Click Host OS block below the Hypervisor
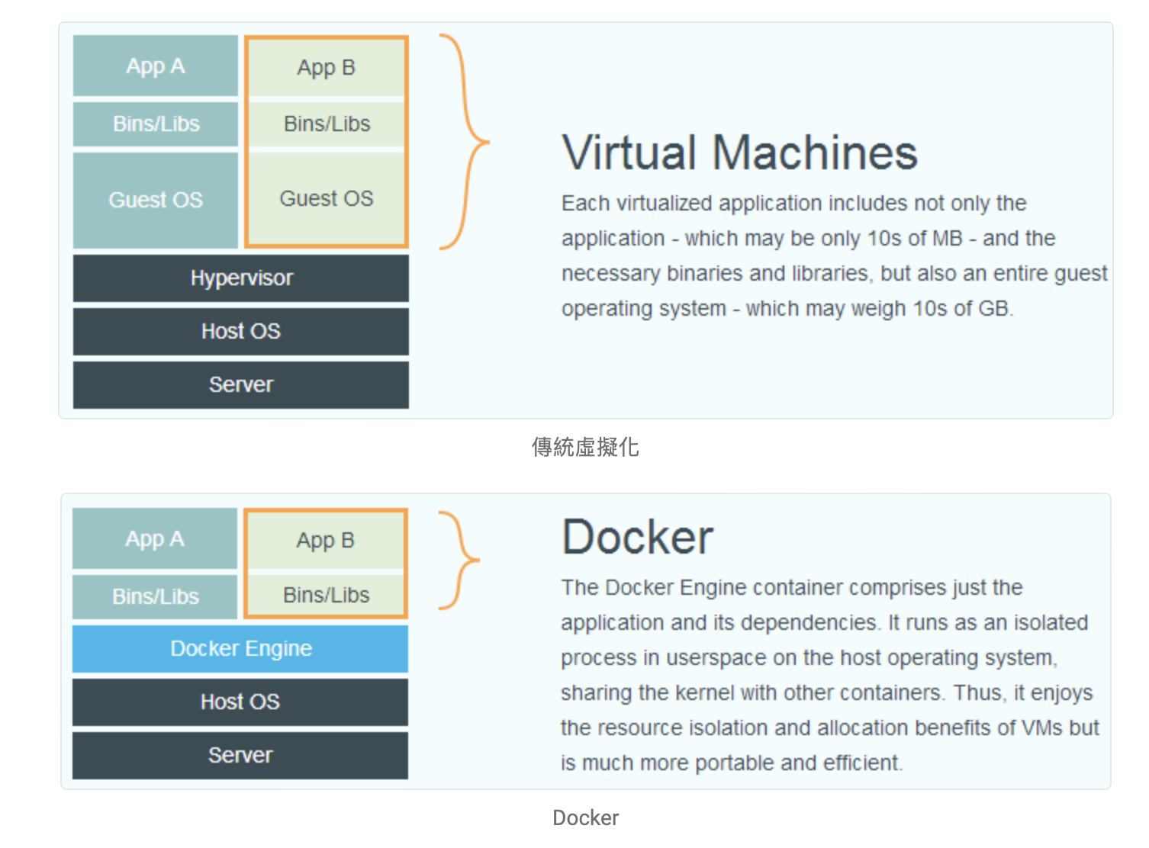 (240, 332)
